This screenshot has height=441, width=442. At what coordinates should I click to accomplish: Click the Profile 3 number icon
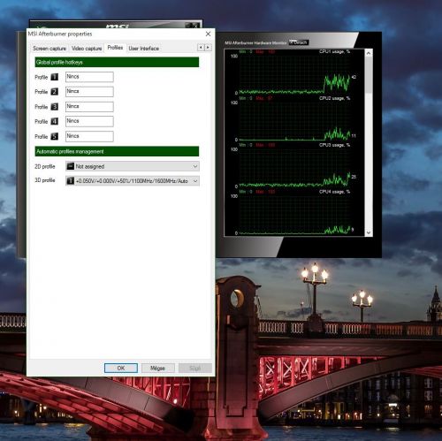(55, 107)
